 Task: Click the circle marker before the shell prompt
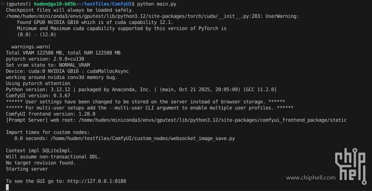point(2,3)
